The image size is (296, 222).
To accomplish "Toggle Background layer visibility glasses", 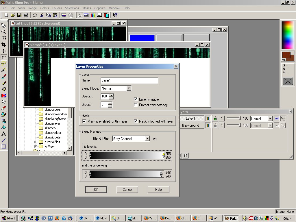I will coord(208,125).
